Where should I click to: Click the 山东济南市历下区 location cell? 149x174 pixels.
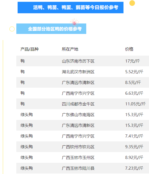point(78,61)
